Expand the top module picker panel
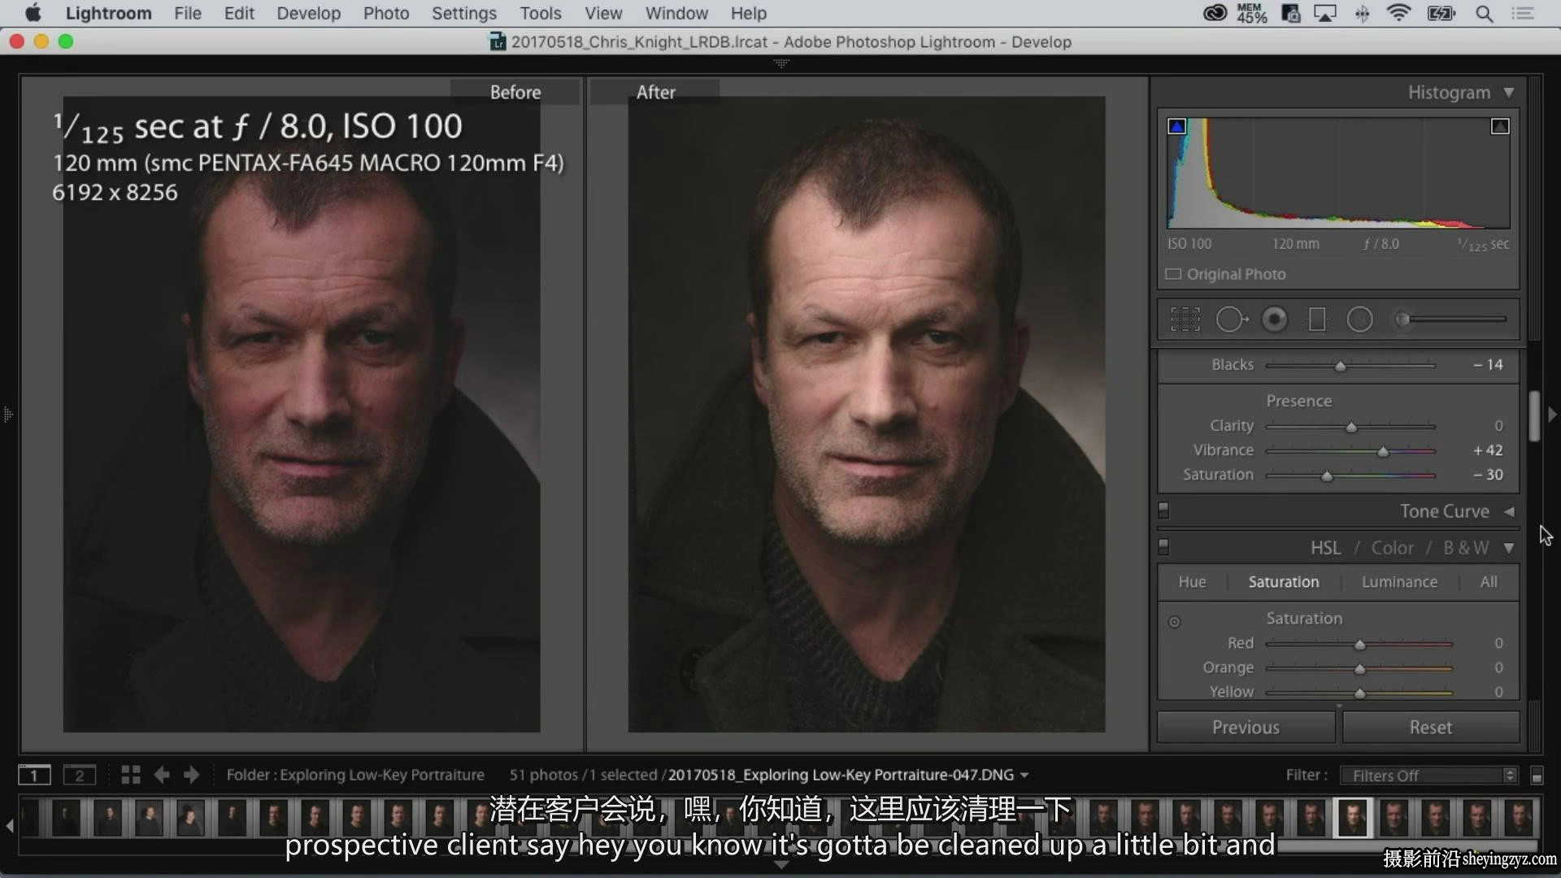Screen dimensions: 1561x878 (780, 63)
